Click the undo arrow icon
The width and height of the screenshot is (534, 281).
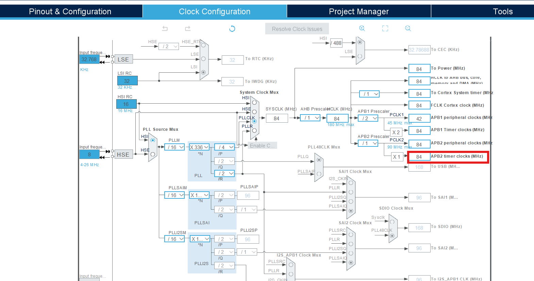pyautogui.click(x=165, y=29)
